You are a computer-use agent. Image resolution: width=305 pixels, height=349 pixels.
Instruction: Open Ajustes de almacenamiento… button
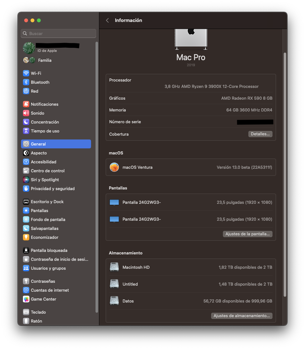[x=242, y=316]
